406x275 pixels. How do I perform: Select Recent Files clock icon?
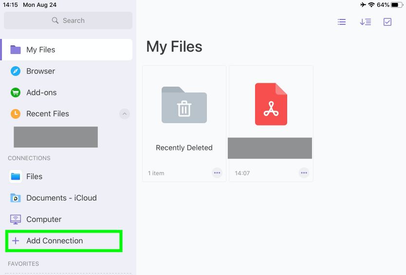point(16,114)
